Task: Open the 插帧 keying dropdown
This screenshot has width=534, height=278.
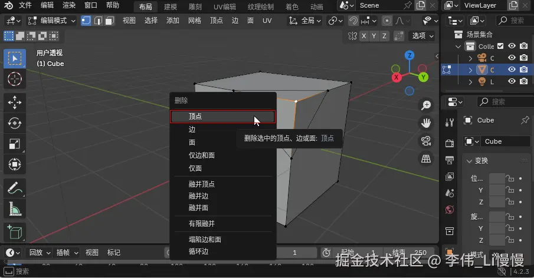Action: coord(67,253)
